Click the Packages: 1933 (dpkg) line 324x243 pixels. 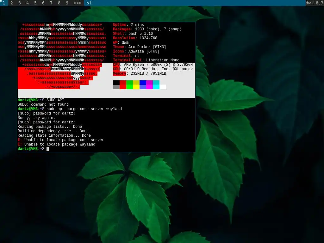pyautogui.click(x=147, y=29)
